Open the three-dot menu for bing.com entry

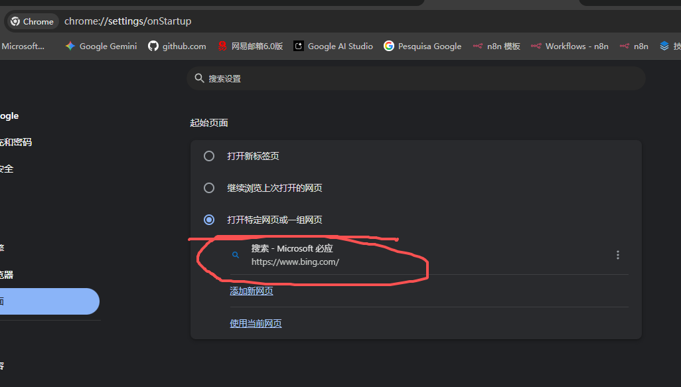(x=618, y=255)
